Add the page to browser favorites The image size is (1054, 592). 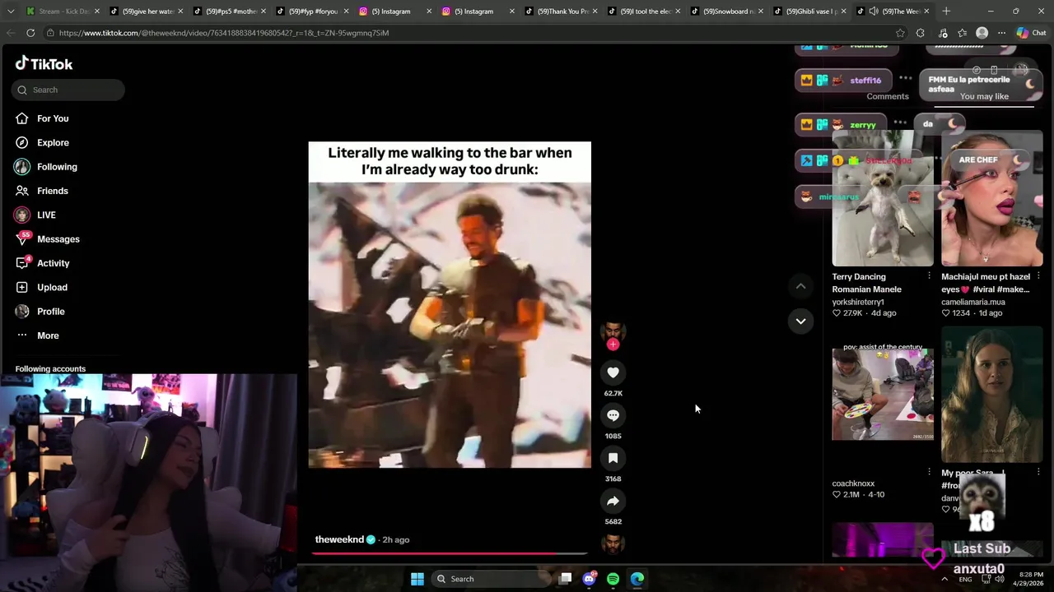[x=900, y=33]
